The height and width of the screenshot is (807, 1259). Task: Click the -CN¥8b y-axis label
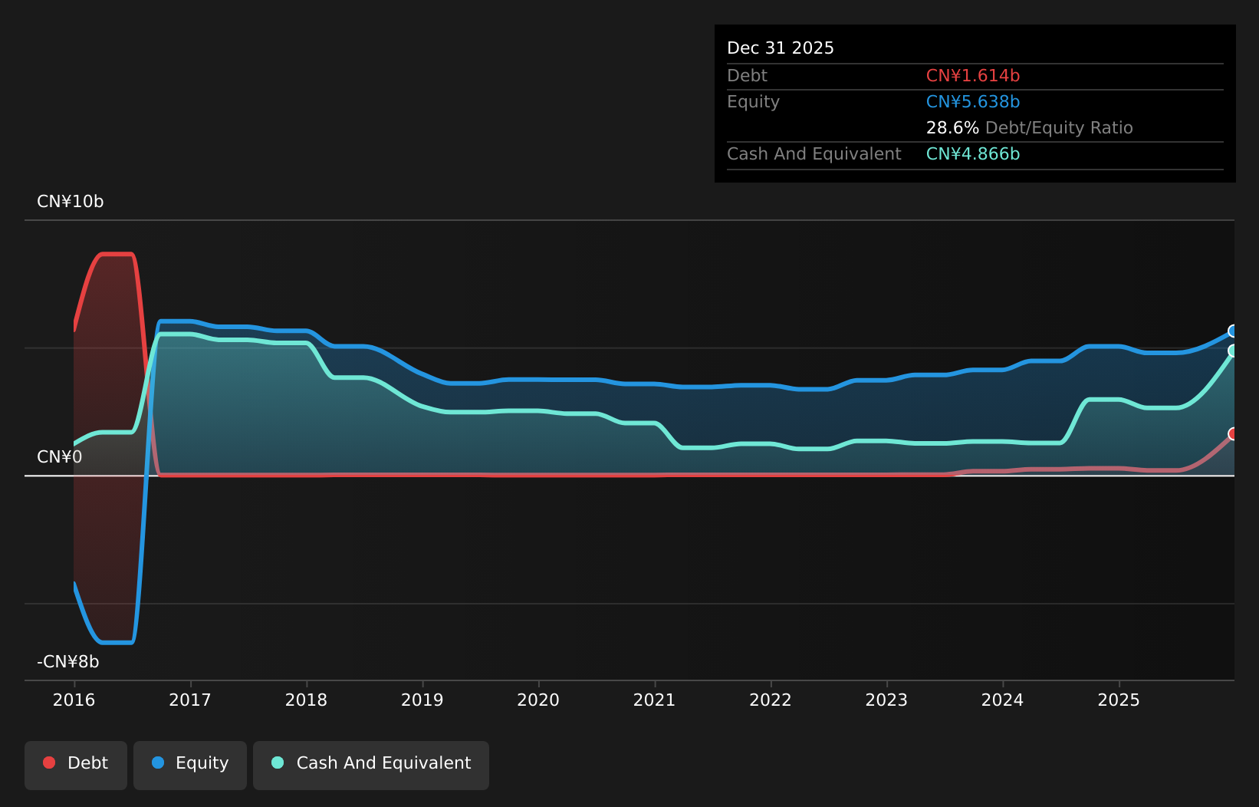tap(68, 662)
